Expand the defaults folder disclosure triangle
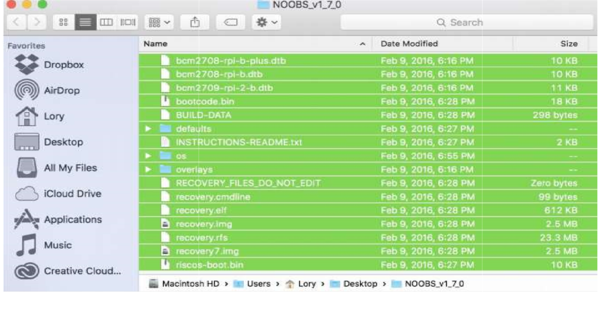 click(148, 129)
